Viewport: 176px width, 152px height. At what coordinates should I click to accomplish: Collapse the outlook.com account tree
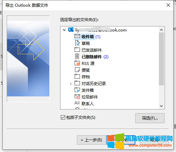pyautogui.click(x=64, y=30)
